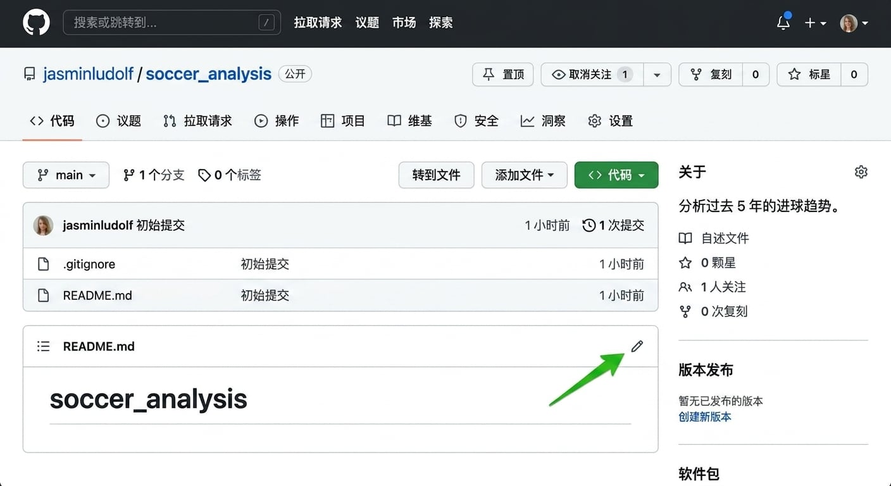This screenshot has height=486, width=891.
Task: Pin the repository with 置顶 button
Action: pos(503,75)
